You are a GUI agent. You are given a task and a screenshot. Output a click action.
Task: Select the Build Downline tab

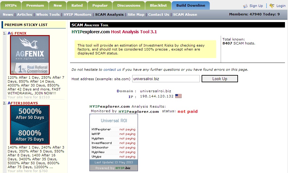click(190, 5)
